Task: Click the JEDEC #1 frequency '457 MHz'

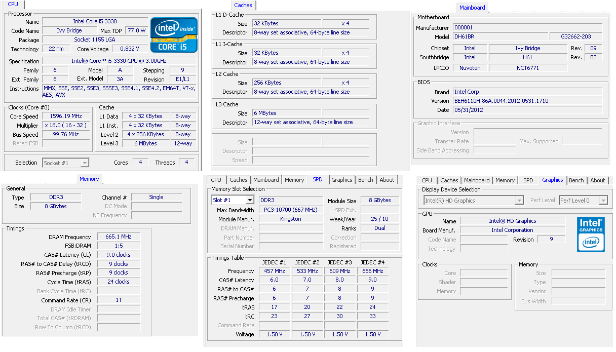Action: tap(275, 271)
